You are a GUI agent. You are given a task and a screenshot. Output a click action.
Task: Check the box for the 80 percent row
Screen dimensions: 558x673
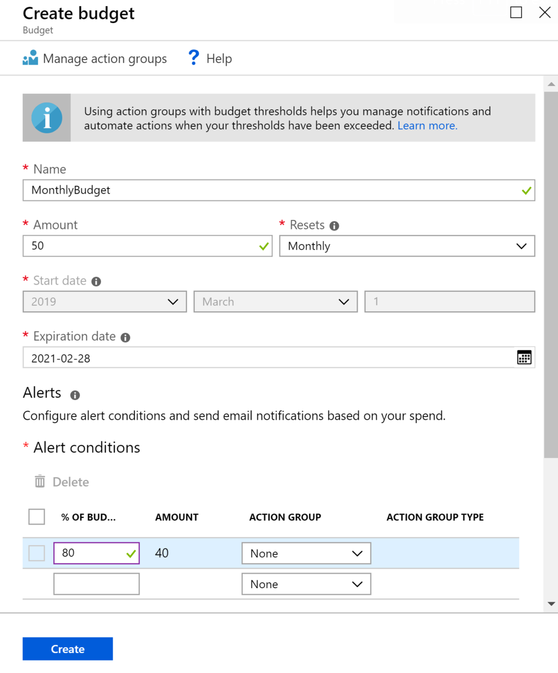point(37,553)
